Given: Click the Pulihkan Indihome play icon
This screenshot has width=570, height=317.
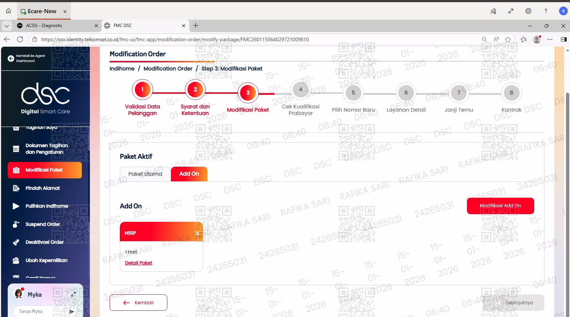Looking at the screenshot, I should pos(16,206).
